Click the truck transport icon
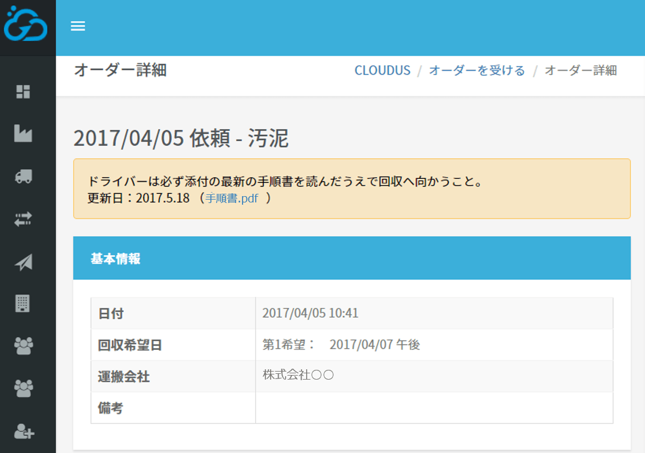Screen dimensions: 645x453 (22, 177)
